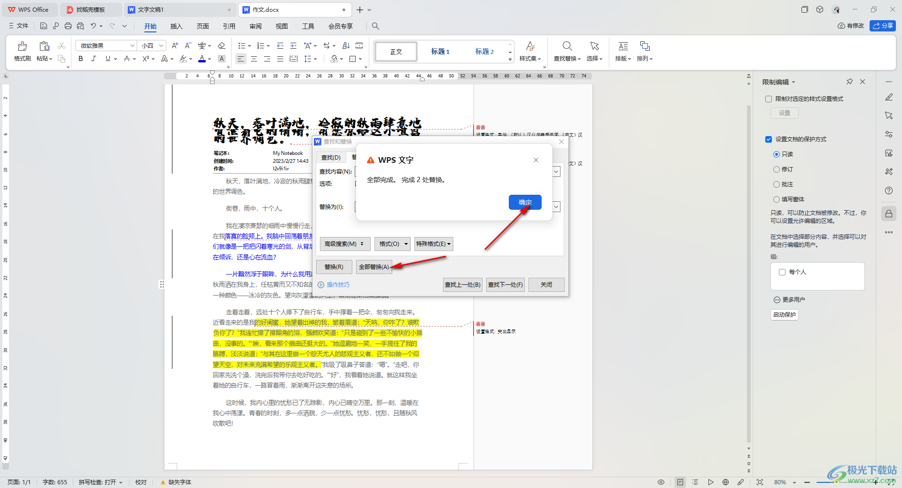
Task: Open the operation tips link
Action: tap(338, 285)
